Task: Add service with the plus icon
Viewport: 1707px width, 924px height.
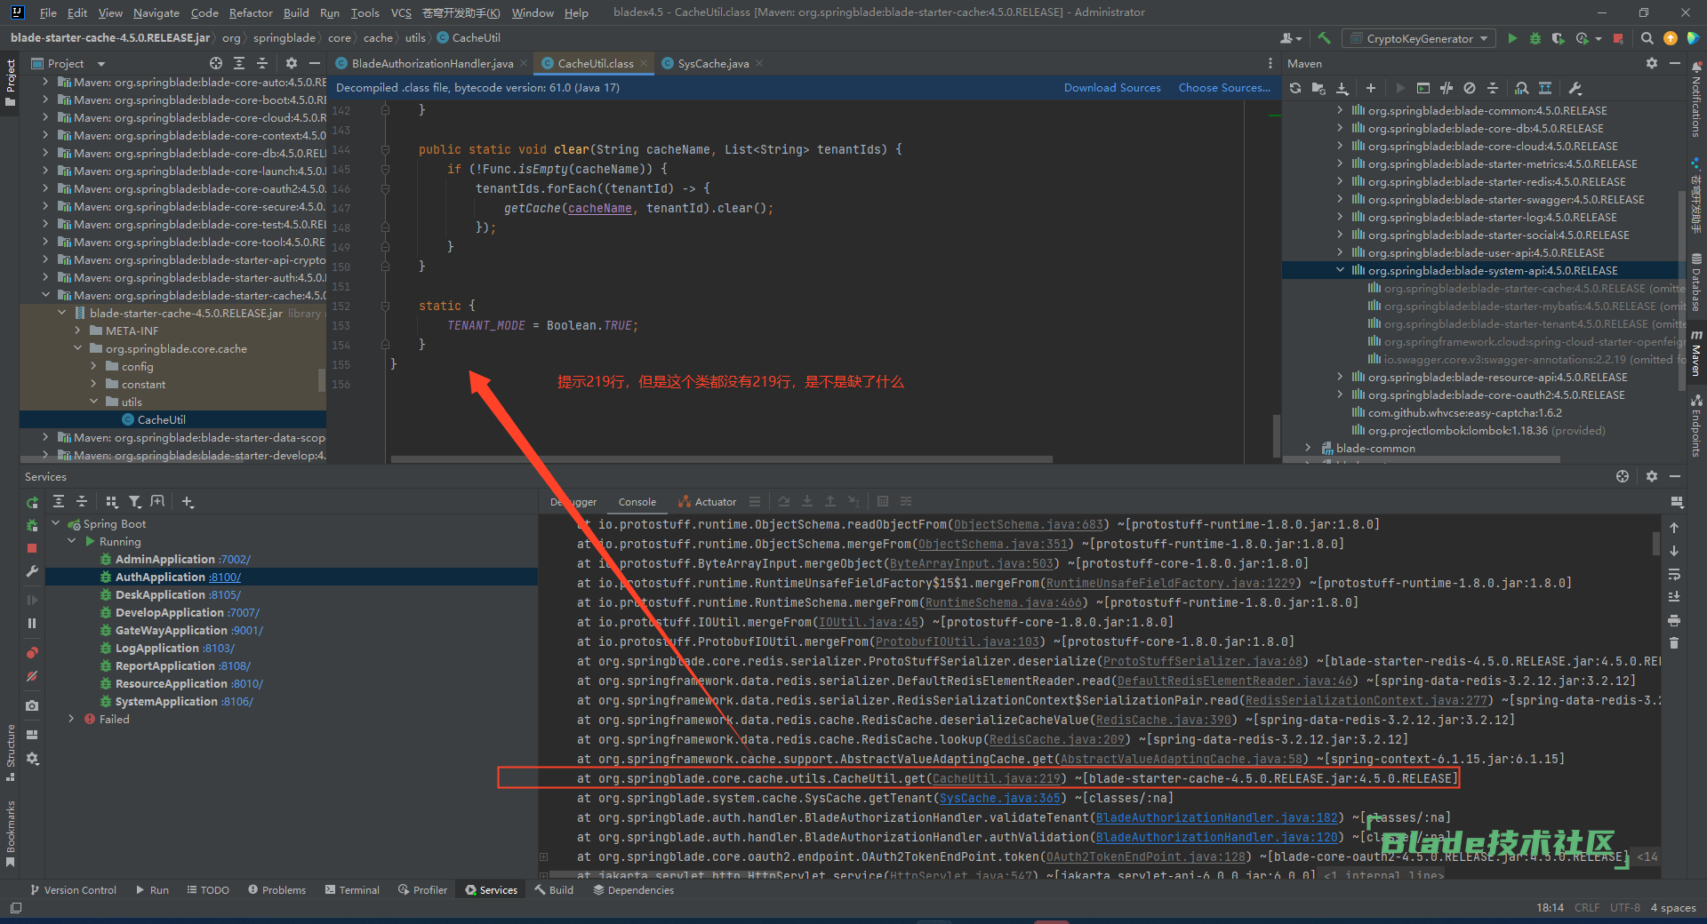Action: (188, 502)
